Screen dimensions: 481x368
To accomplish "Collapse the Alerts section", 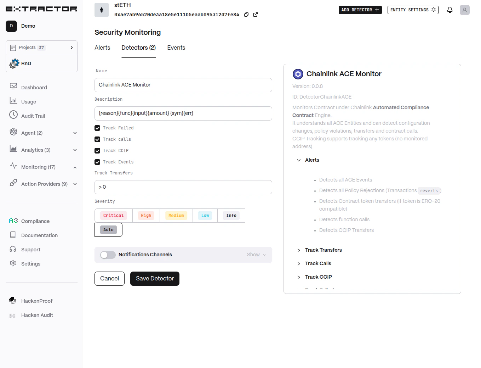I will [299, 160].
